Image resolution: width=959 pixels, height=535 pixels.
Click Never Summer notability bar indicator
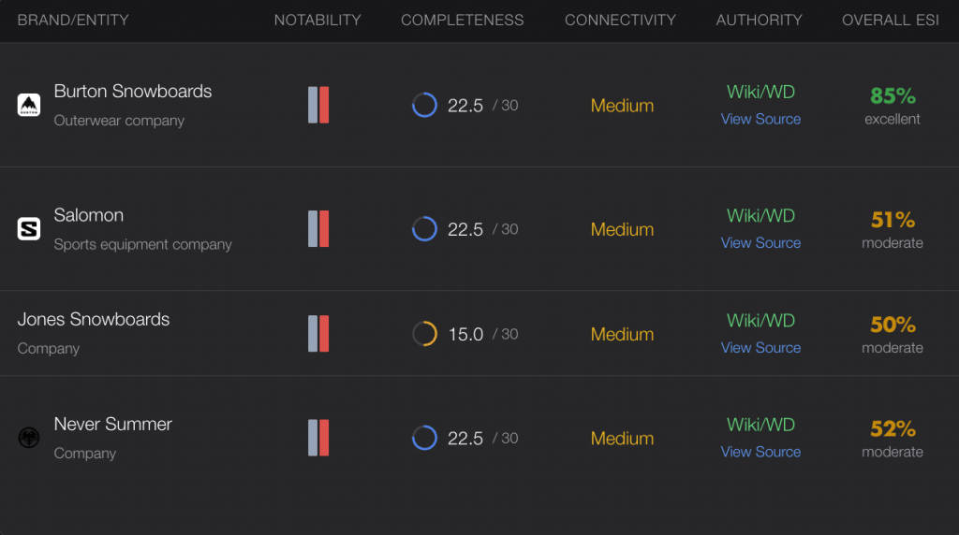click(318, 438)
